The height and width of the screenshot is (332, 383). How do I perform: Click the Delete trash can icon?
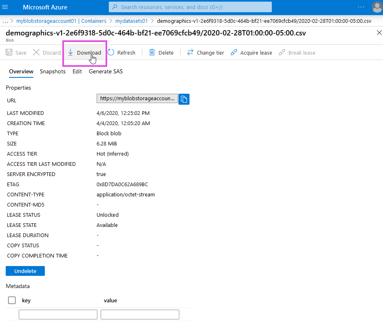[x=152, y=52]
